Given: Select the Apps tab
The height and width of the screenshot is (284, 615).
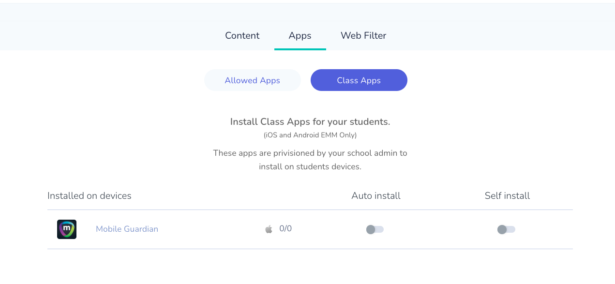Looking at the screenshot, I should 300,36.
